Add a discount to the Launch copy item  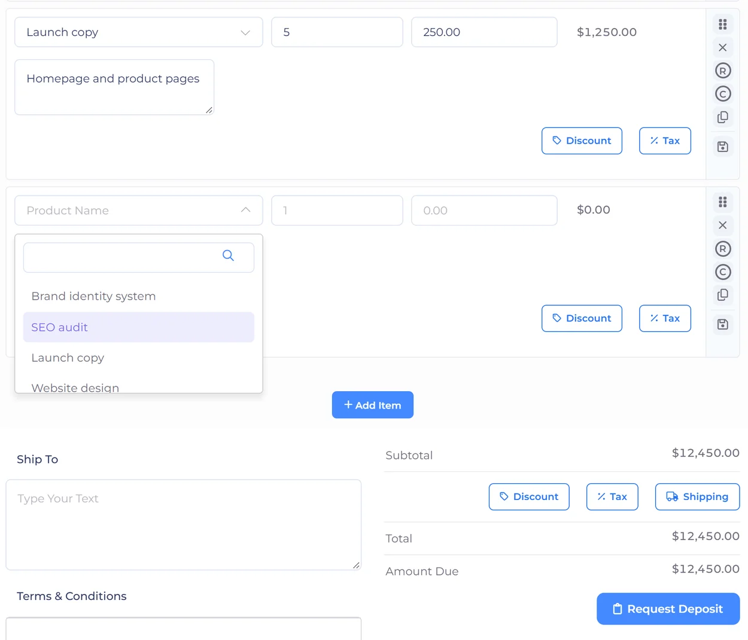[x=582, y=141]
